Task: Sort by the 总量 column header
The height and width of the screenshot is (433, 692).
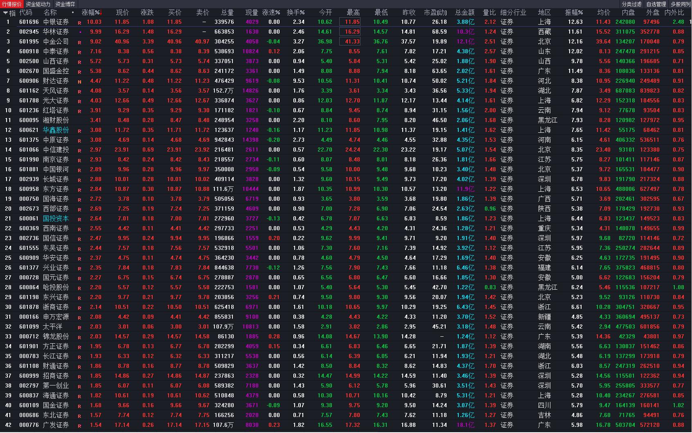Action: click(x=227, y=13)
